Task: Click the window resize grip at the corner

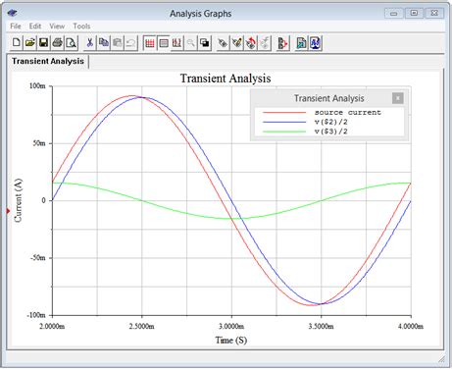Action: click(x=441, y=359)
